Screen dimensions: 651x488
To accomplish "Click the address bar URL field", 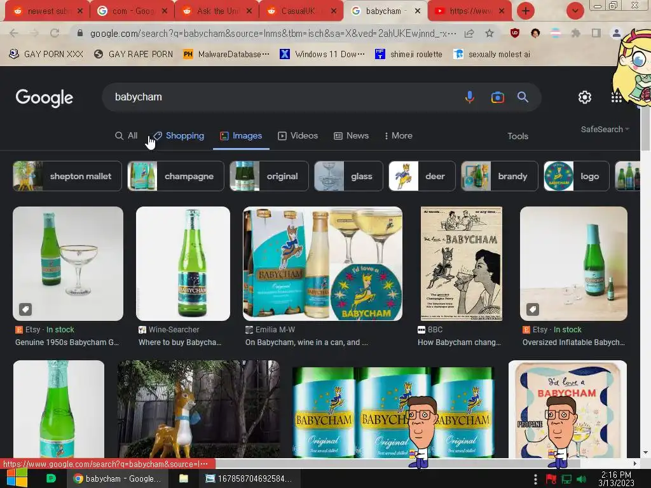I will pyautogui.click(x=273, y=33).
